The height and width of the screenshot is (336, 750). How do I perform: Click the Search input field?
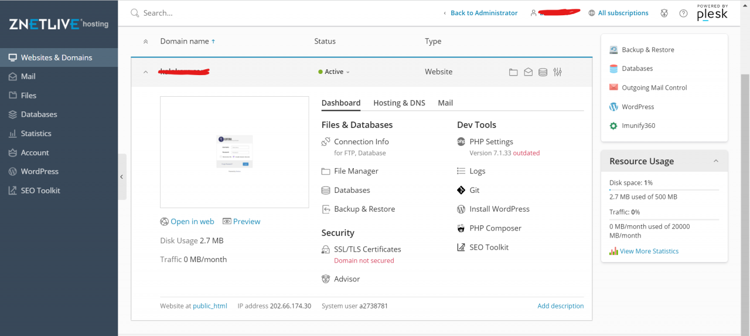click(234, 13)
